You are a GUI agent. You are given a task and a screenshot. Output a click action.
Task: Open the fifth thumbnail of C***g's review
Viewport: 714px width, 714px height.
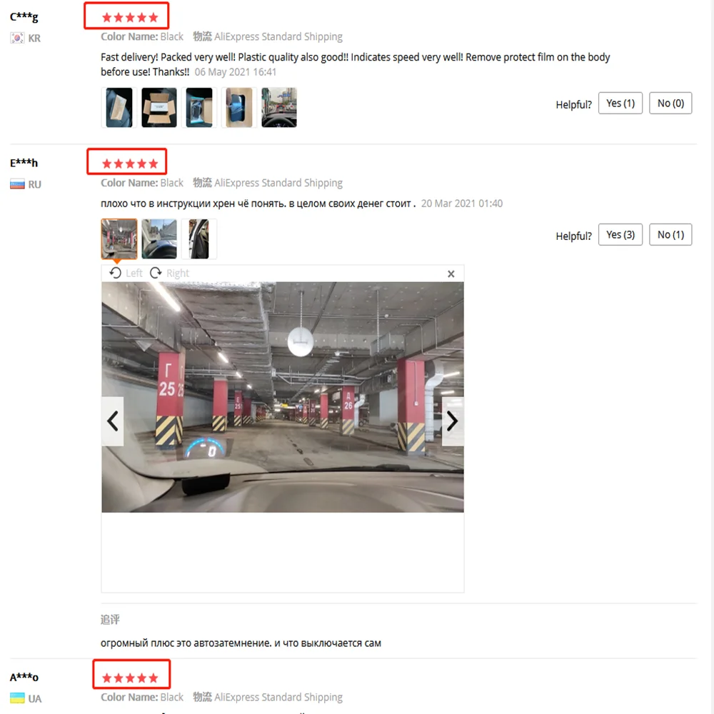[x=279, y=108]
